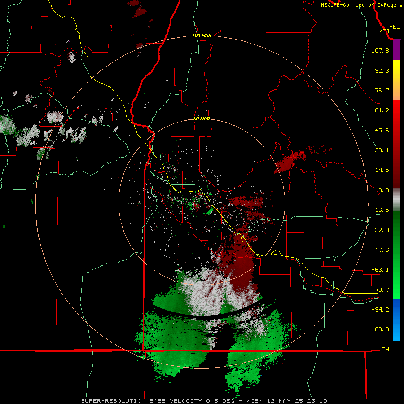Click the 76.7 velocity scale value
The height and width of the screenshot is (404, 404).
[x=382, y=90]
